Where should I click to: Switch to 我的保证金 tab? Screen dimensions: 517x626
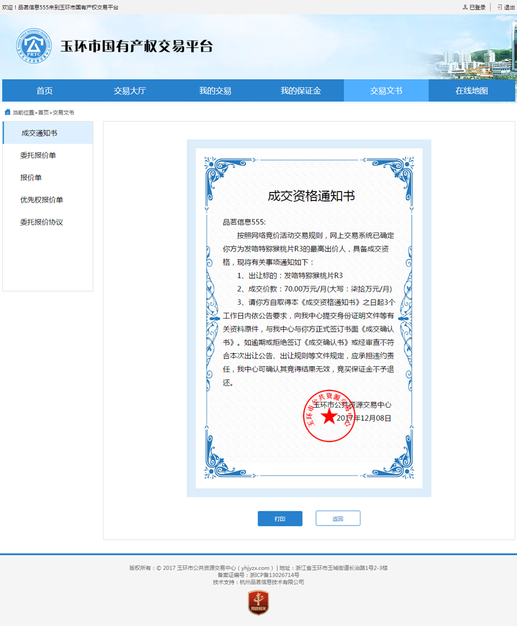[300, 90]
